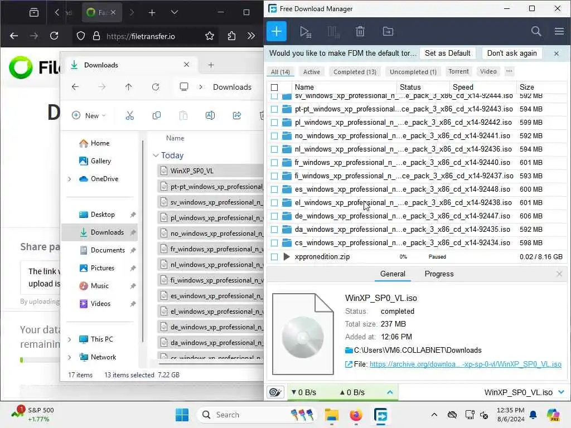The image size is (571, 428).
Task: Open C:\Users\VM6.COLLABNET\Downloads folder path
Action: tap(417, 350)
